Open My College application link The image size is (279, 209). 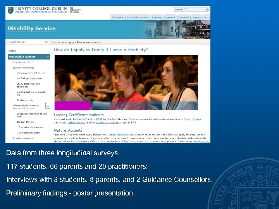pos(29,78)
